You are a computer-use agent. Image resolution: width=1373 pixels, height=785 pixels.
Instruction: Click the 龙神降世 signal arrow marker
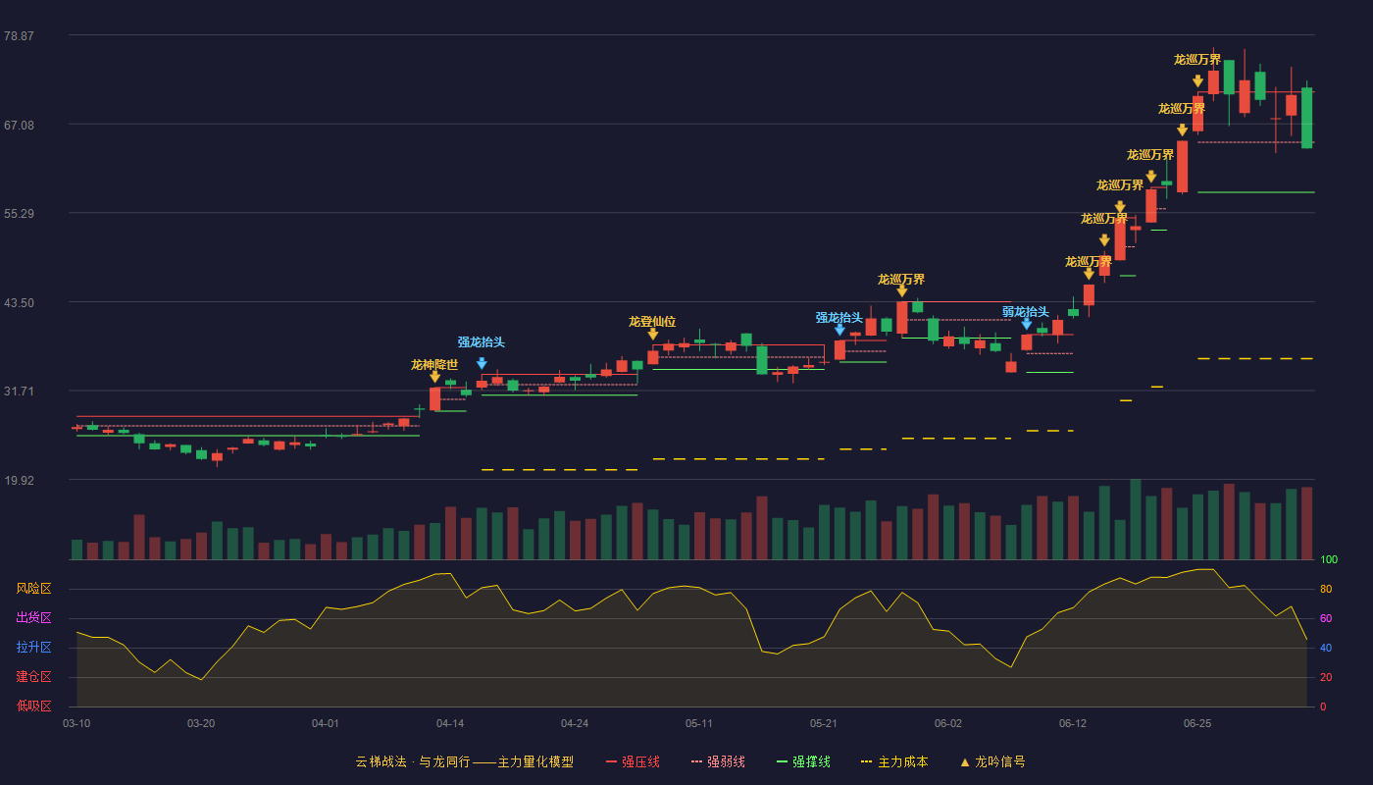tap(434, 377)
